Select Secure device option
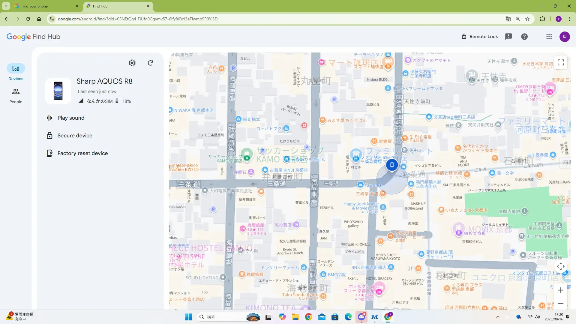Image resolution: width=576 pixels, height=324 pixels. pos(75,136)
